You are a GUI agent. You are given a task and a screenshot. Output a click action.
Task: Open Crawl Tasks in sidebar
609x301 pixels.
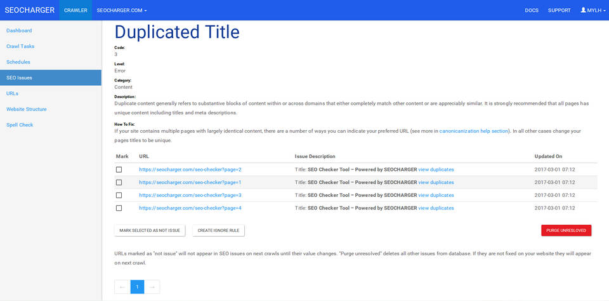(20, 46)
